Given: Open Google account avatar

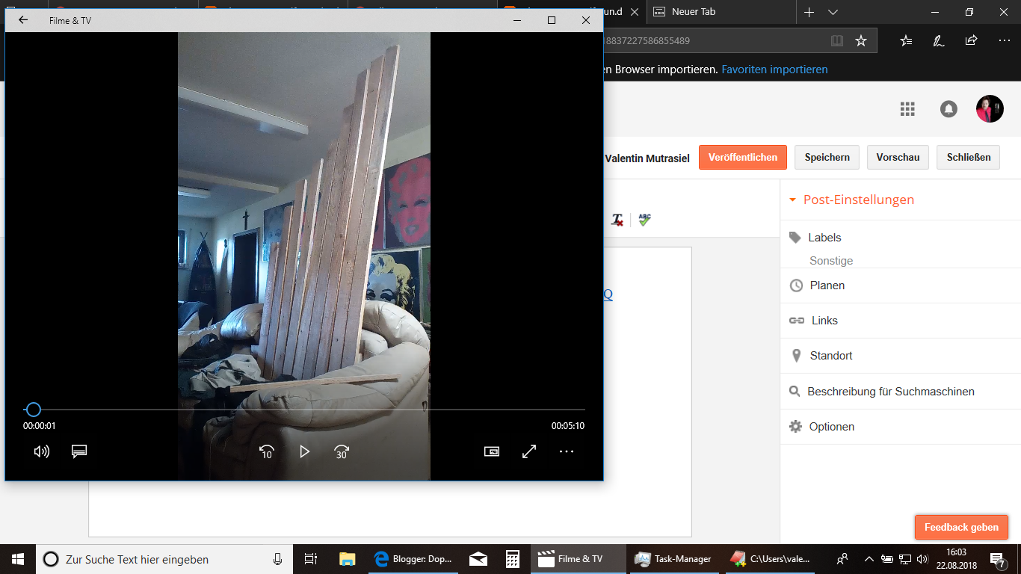Looking at the screenshot, I should [x=990, y=109].
